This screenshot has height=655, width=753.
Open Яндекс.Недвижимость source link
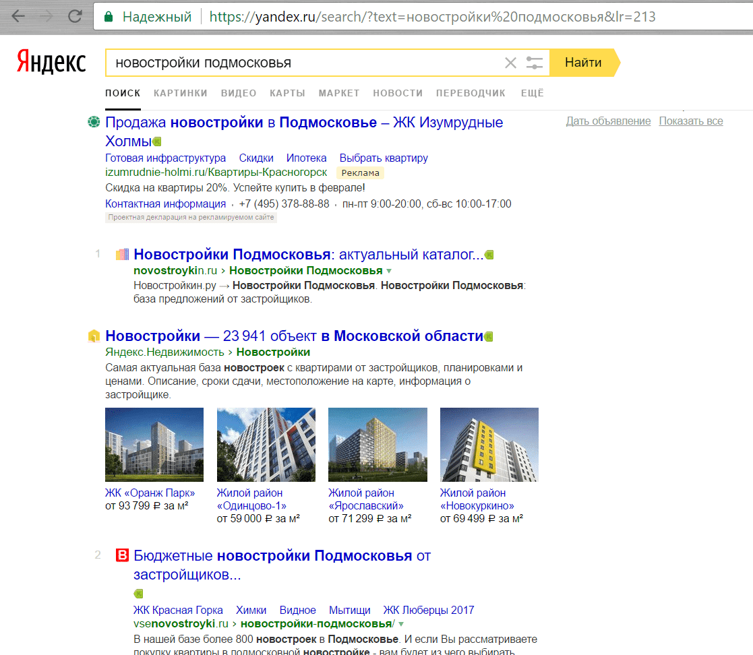click(x=164, y=352)
